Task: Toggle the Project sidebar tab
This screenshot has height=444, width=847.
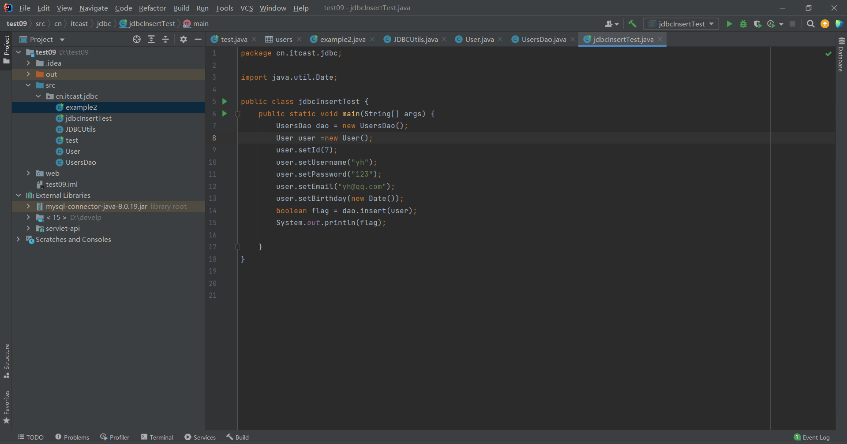Action: pyautogui.click(x=7, y=49)
